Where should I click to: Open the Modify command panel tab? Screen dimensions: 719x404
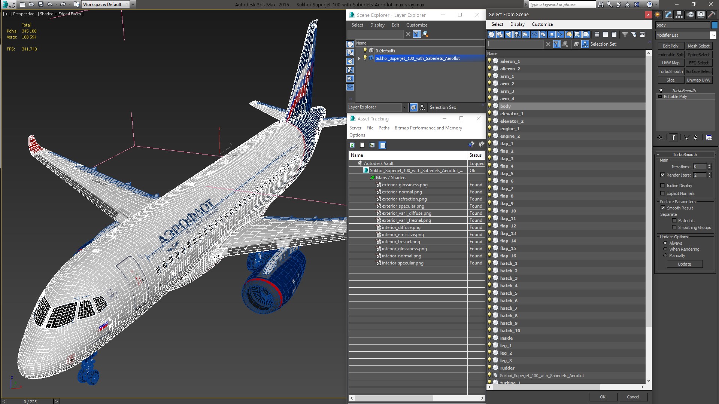[668, 15]
